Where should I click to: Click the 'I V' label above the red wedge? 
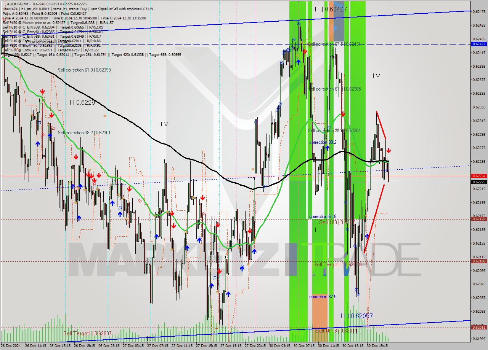(376, 76)
